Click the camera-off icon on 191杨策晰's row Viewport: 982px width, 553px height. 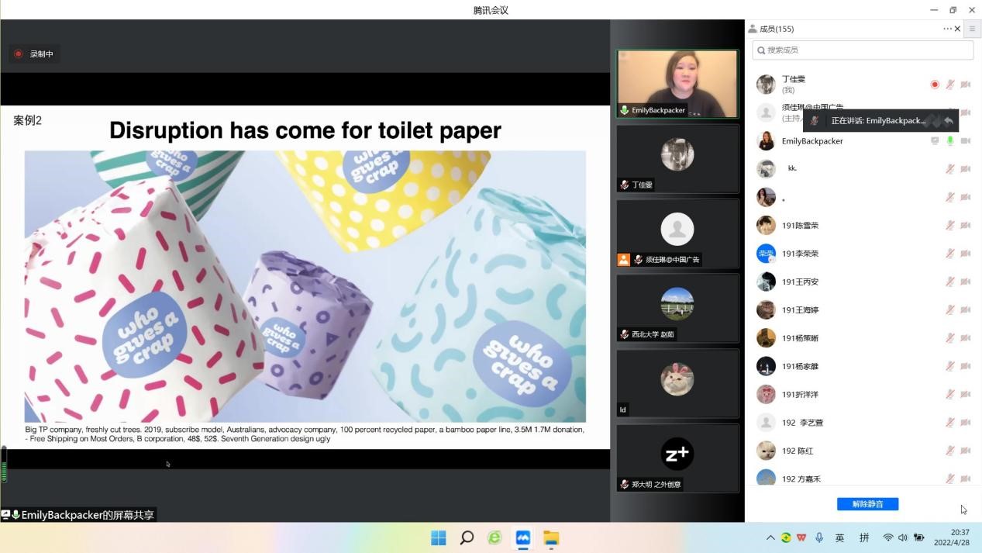966,338
